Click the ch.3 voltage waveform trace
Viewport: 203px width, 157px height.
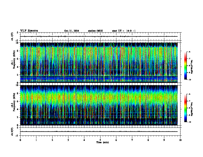[x=99, y=132]
